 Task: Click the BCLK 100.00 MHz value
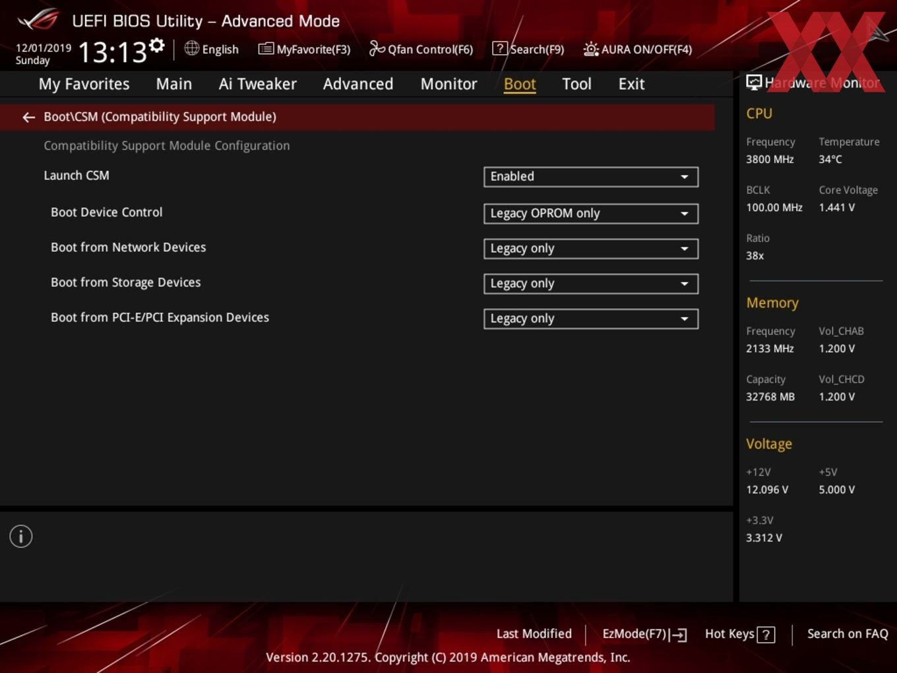pyautogui.click(x=774, y=208)
